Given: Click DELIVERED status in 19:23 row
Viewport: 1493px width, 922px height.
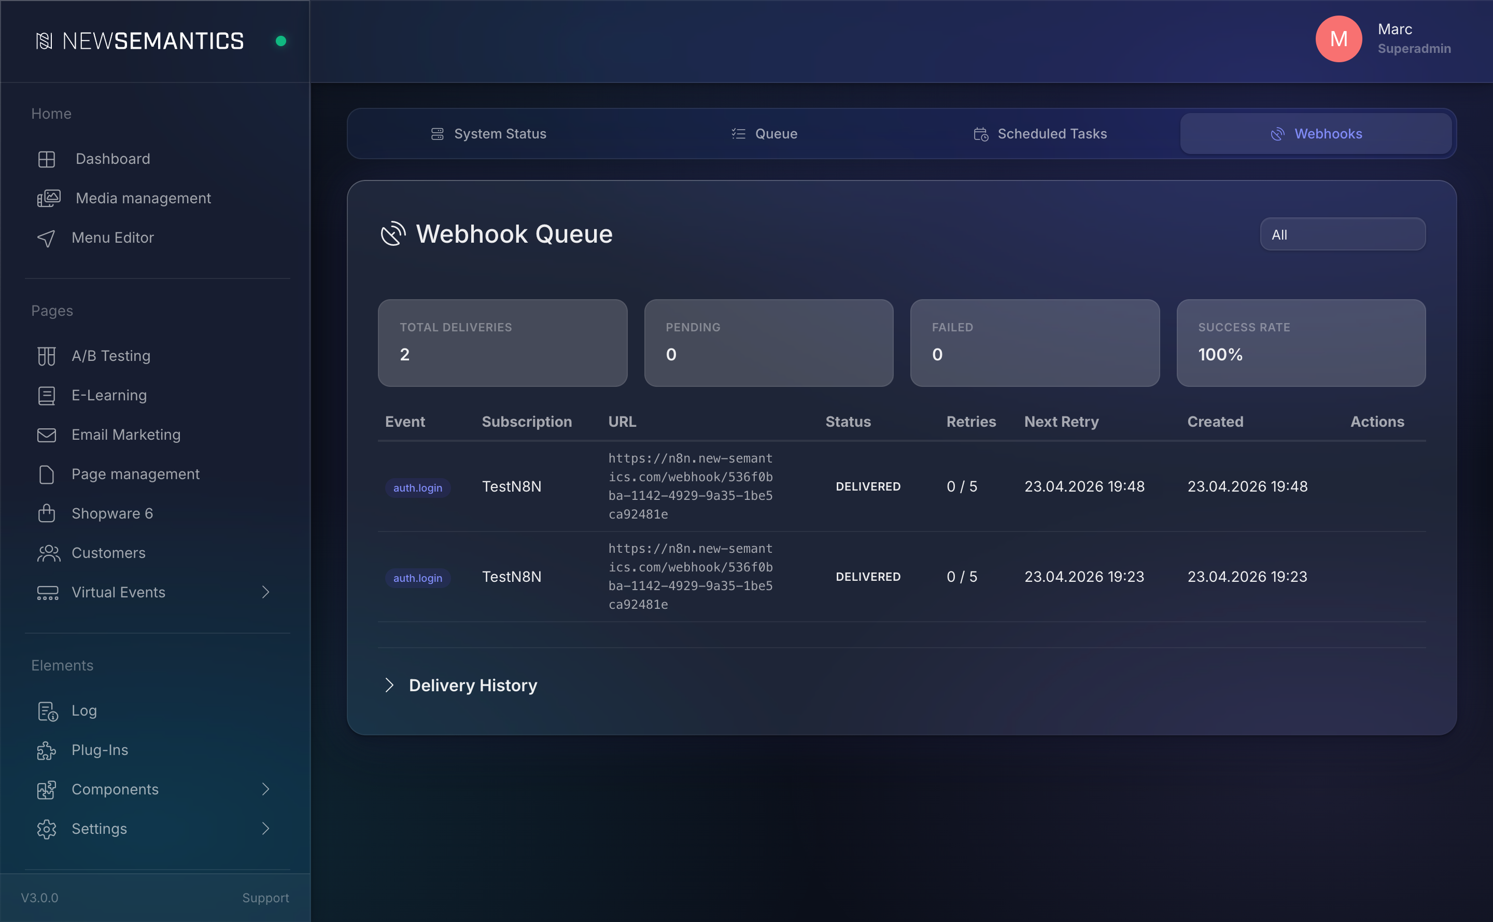Looking at the screenshot, I should coord(868,577).
